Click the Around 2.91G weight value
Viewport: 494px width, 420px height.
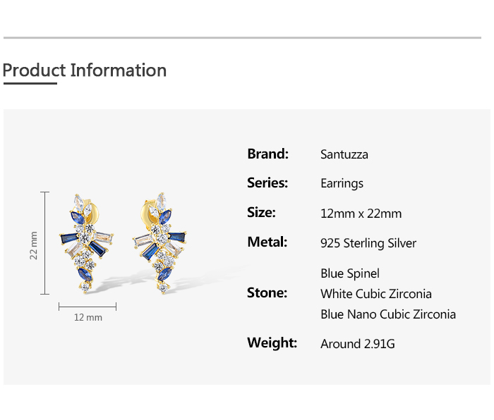357,344
